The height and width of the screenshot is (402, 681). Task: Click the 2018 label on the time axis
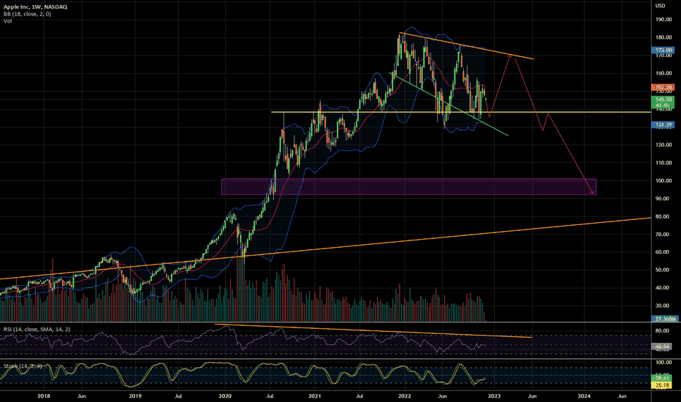[x=43, y=396]
